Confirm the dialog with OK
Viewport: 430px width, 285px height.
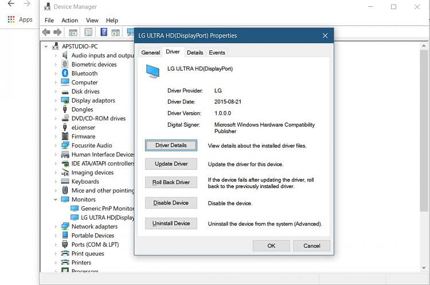[x=271, y=245]
